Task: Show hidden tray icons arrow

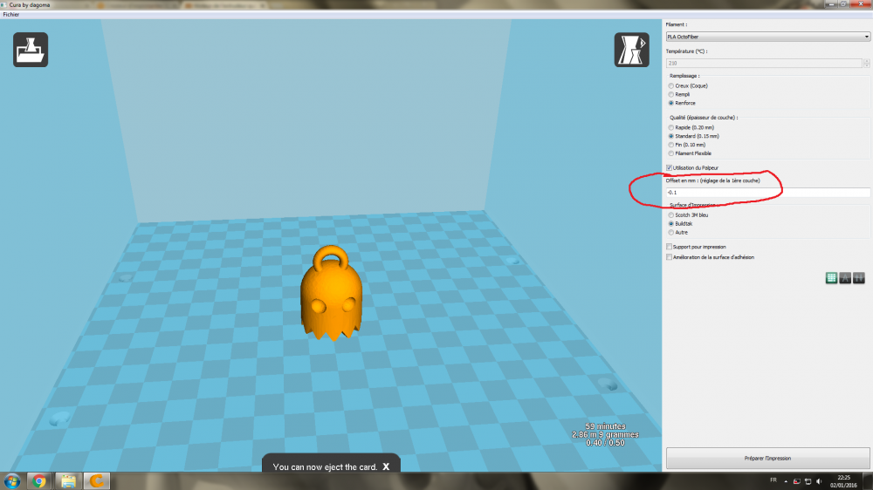Action: click(x=786, y=481)
